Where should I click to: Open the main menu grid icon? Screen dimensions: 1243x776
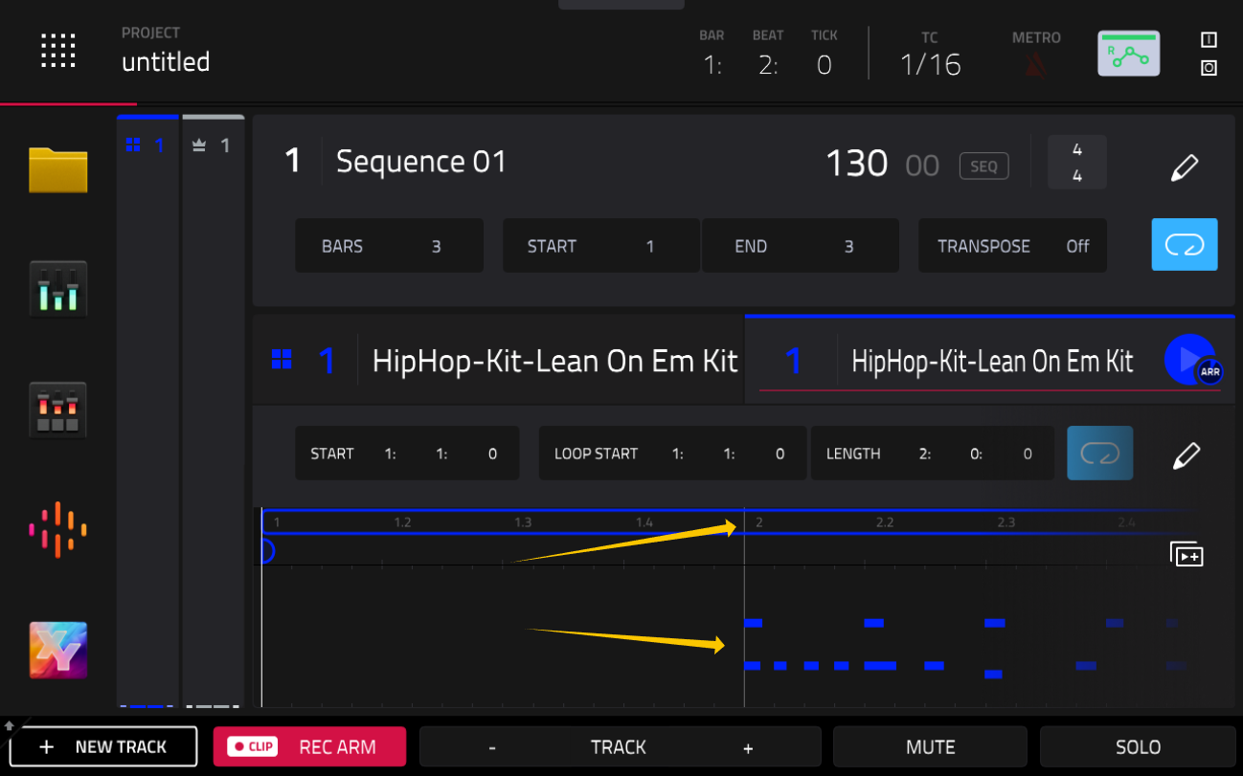[x=57, y=51]
